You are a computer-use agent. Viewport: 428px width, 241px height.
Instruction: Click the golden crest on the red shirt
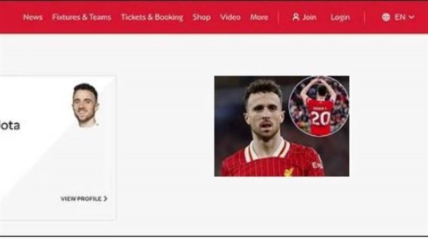[288, 172]
